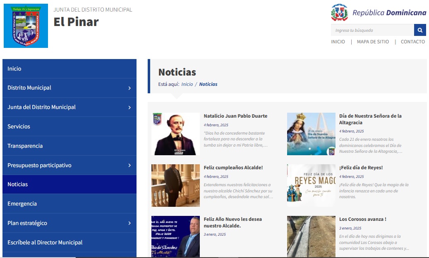Go to Emergencia in the sidebar

point(22,204)
